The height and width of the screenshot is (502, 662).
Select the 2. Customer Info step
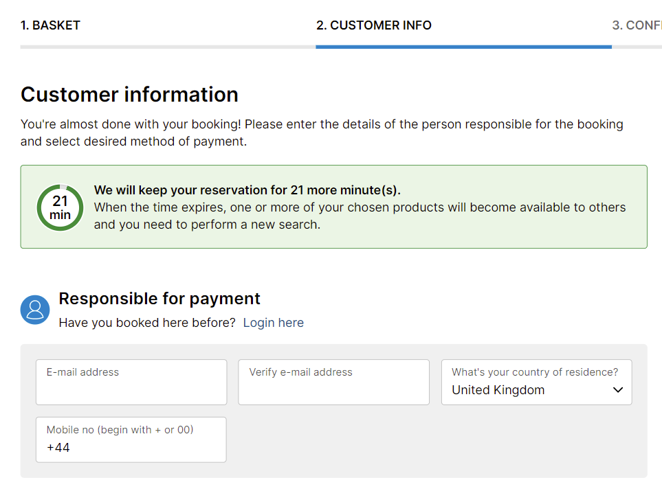pyautogui.click(x=374, y=25)
